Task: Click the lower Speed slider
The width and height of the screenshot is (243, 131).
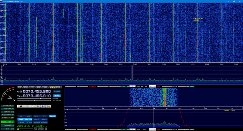Action: (183, 129)
